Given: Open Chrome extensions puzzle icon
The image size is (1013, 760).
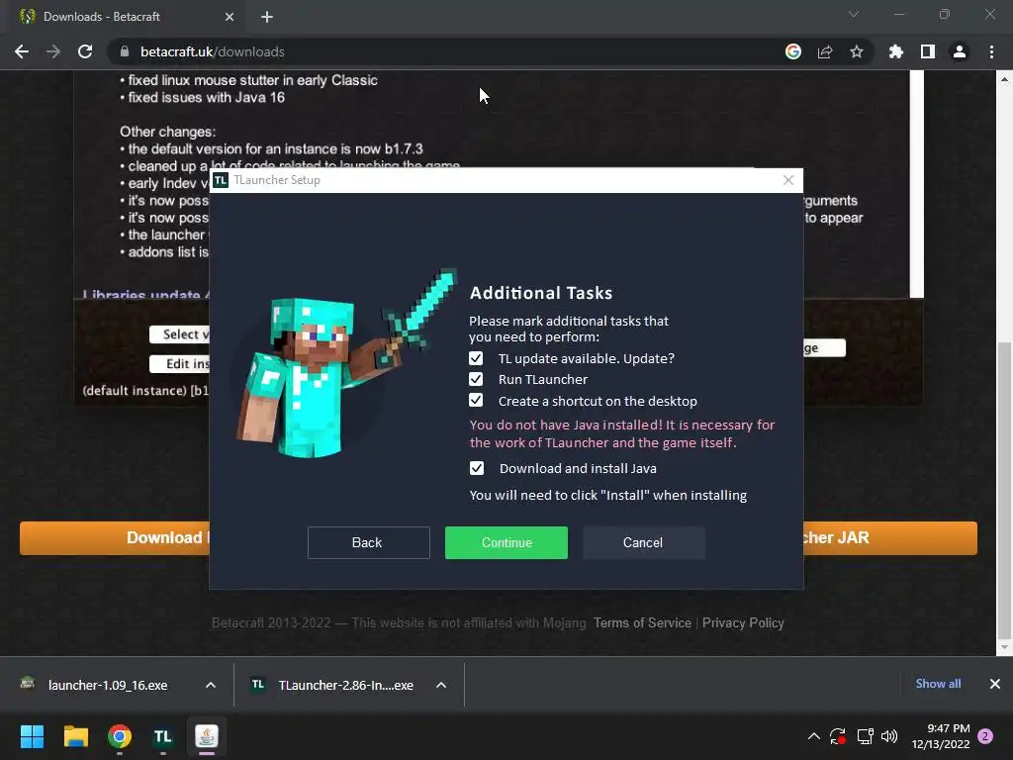Looking at the screenshot, I should coord(895,51).
